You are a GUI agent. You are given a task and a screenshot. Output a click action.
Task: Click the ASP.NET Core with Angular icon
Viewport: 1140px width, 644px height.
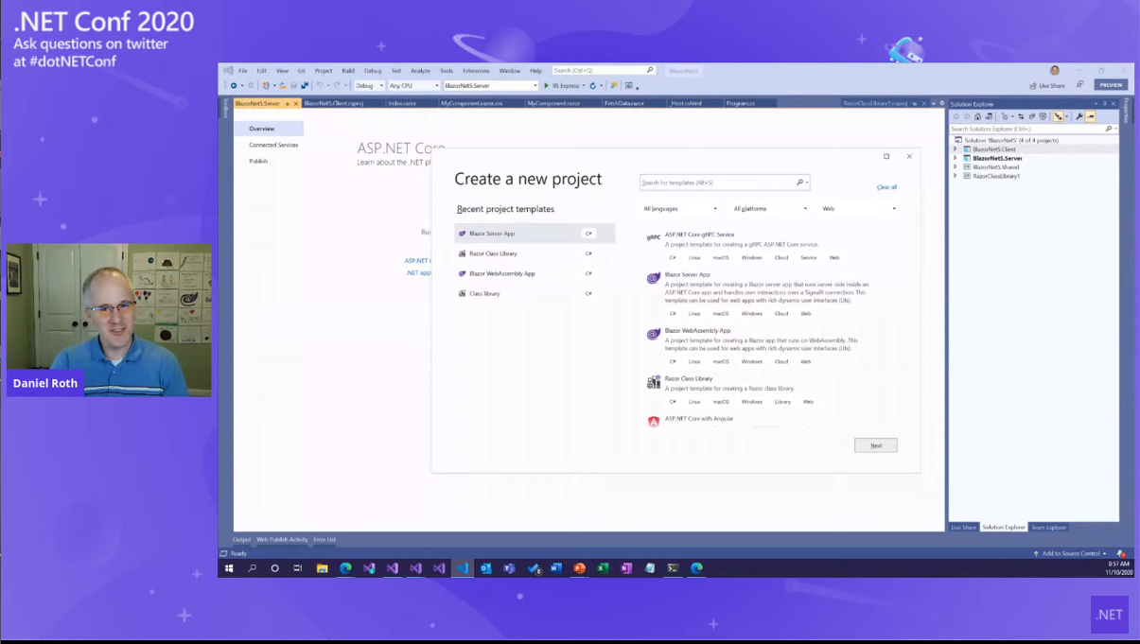pos(654,422)
